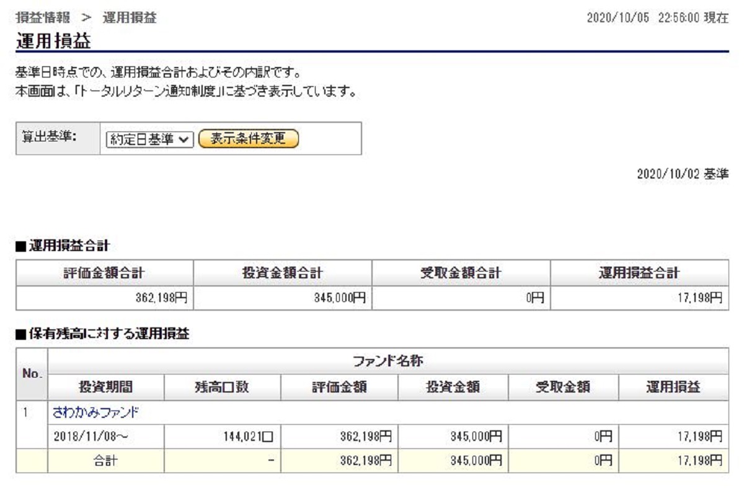This screenshot has height=488, width=744.
Task: Click the 評価金額合計 column header
Action: tap(104, 273)
